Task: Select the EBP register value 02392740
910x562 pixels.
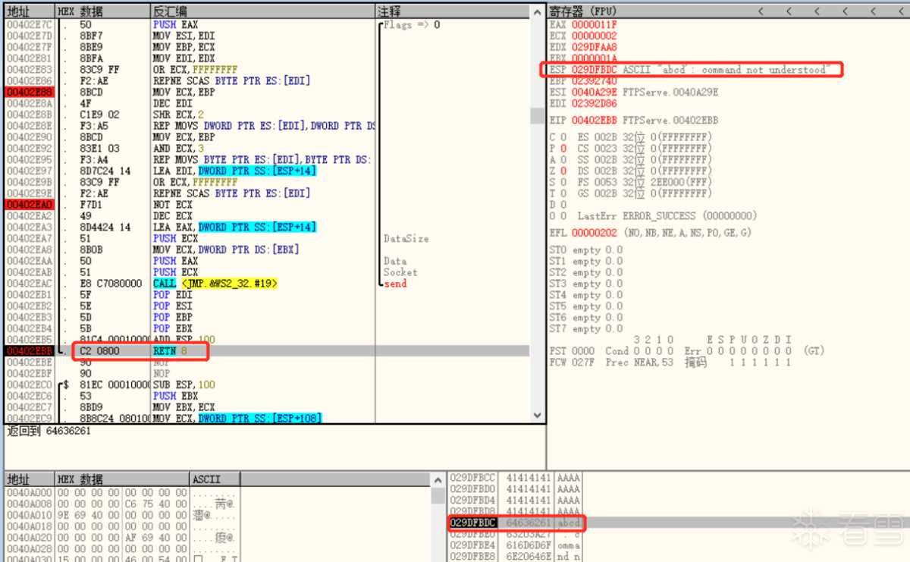Action: click(x=595, y=80)
